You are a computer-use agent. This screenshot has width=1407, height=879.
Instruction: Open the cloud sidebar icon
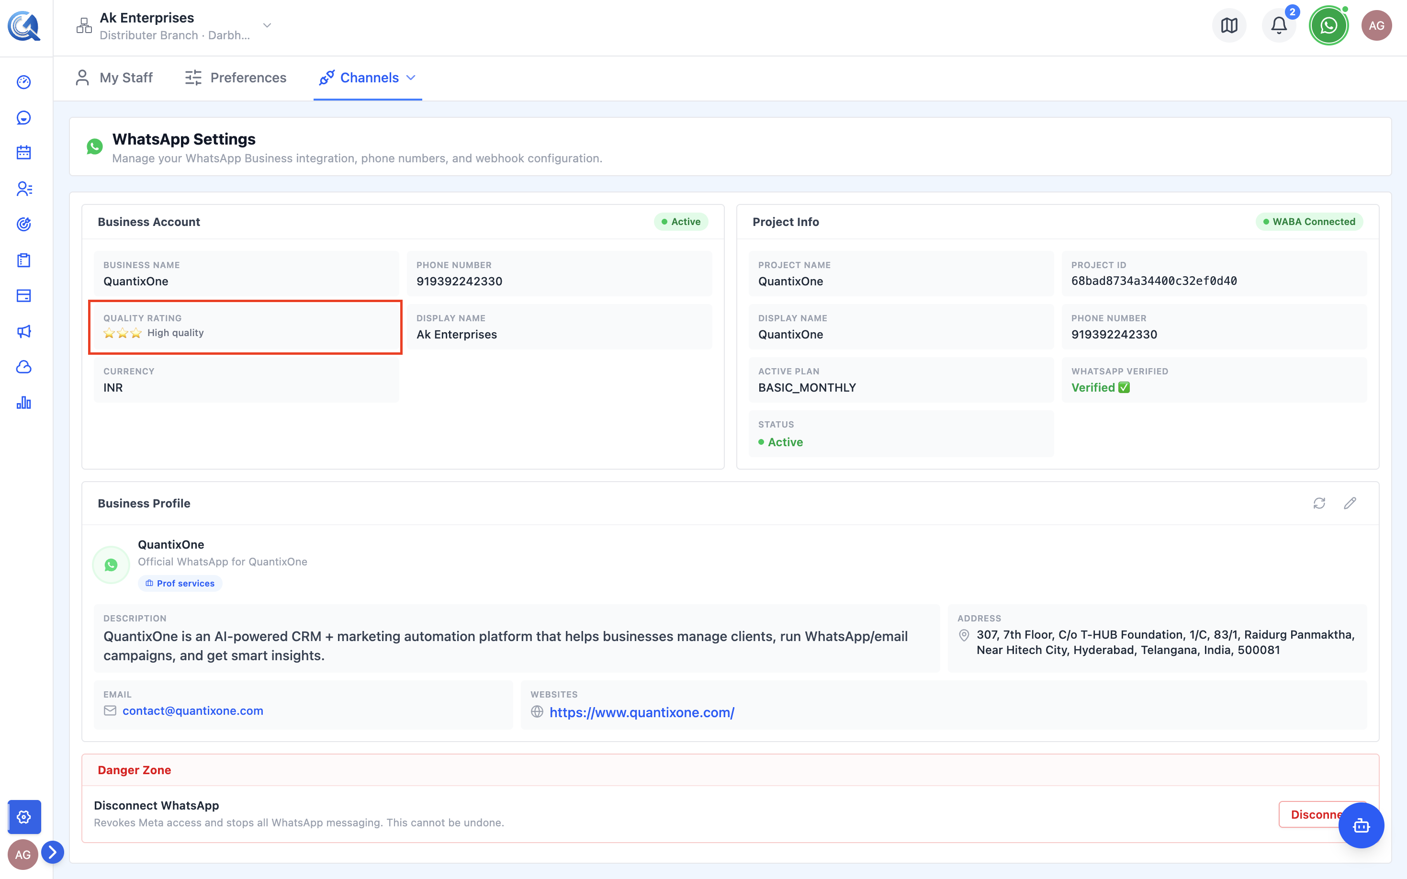pyautogui.click(x=24, y=367)
